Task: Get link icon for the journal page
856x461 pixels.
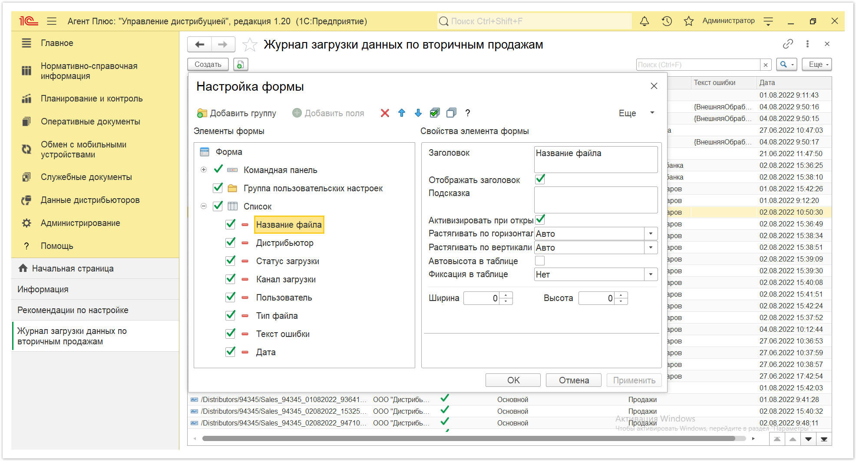Action: point(788,44)
